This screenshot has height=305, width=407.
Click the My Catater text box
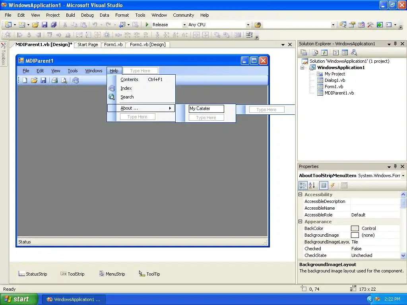click(206, 108)
